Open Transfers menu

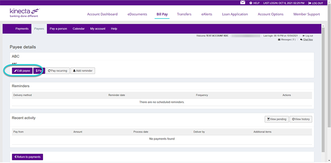184,14
